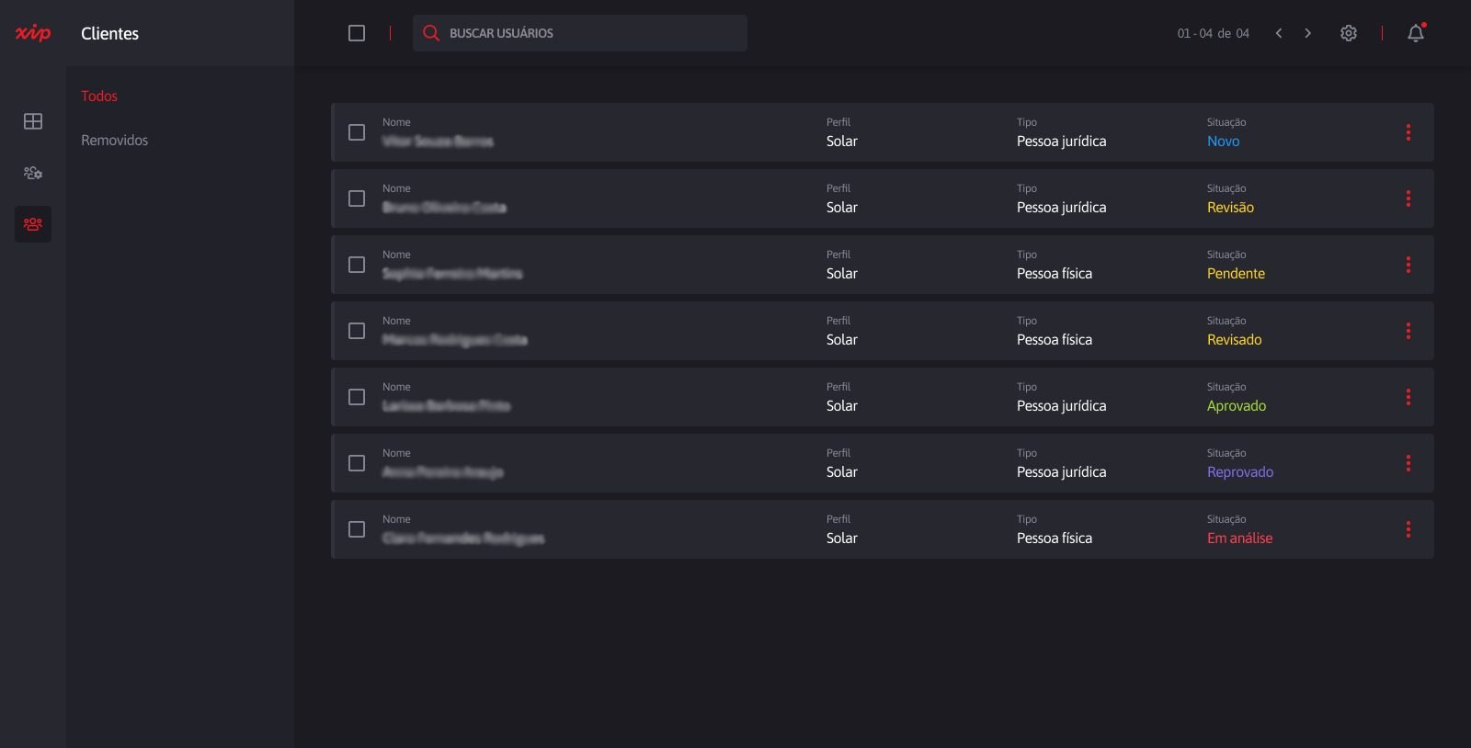Go to the previous page arrow
The height and width of the screenshot is (748, 1471).
(x=1279, y=33)
